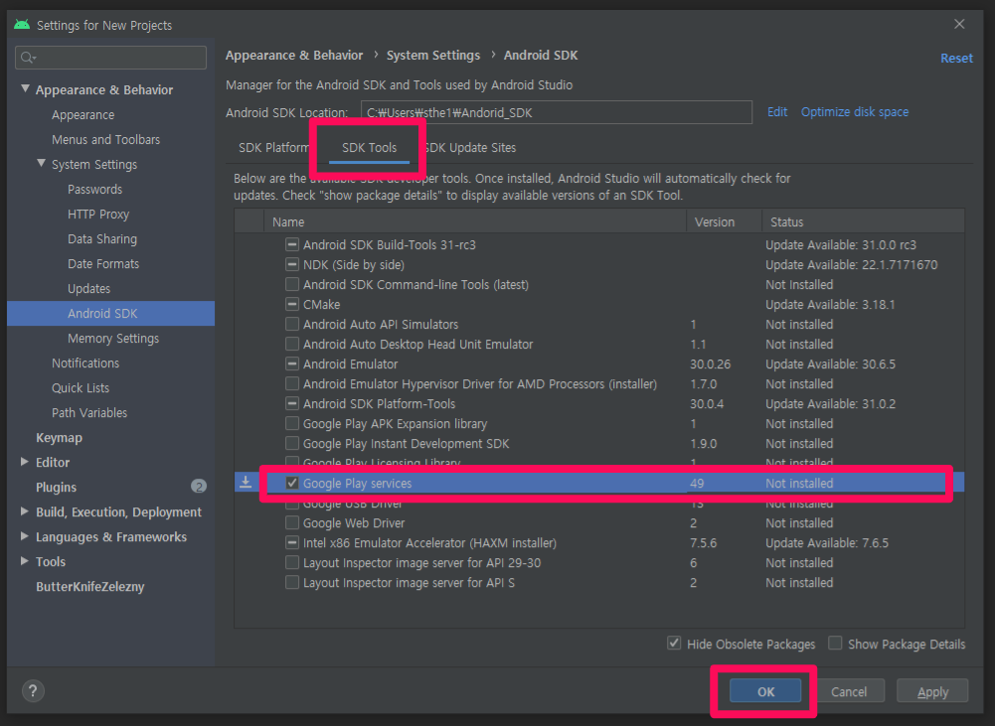
Task: Select Android SDK in the sidebar
Action: click(111, 313)
